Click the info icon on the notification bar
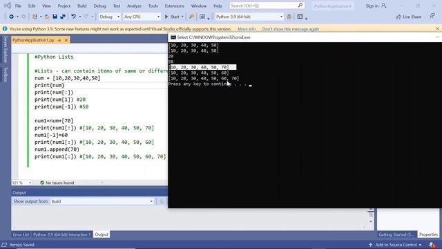 point(5,29)
